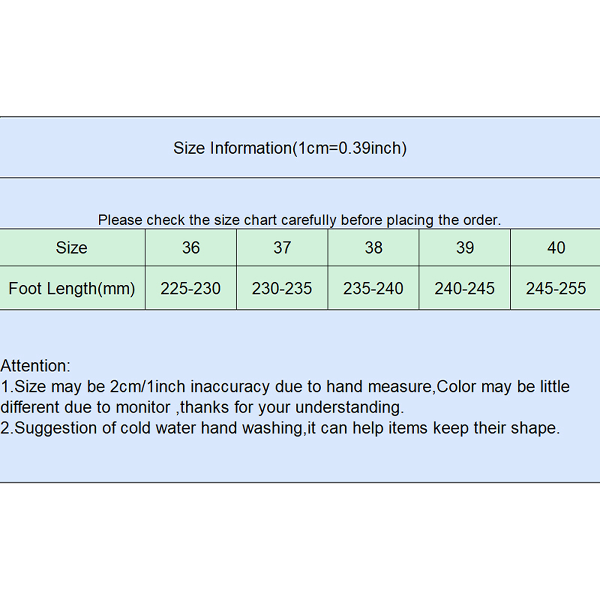The width and height of the screenshot is (600, 600).
Task: Click the 240-245 foot length cell
Action: 465,289
